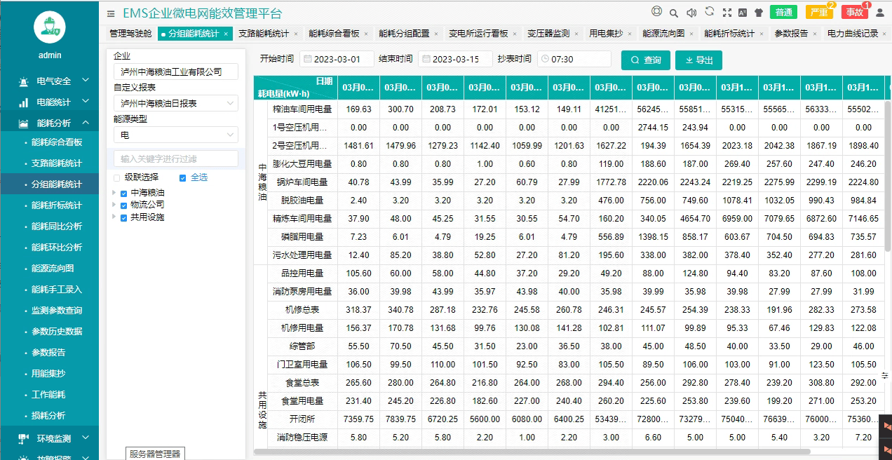Enable the 级联选择 checkbox
This screenshot has width=892, height=460.
click(117, 178)
